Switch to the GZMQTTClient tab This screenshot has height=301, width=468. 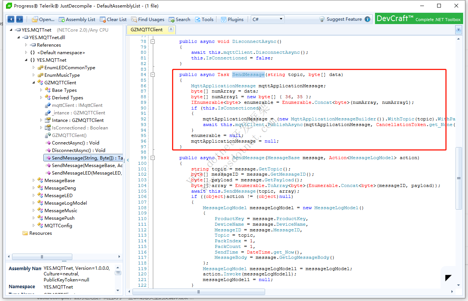click(x=146, y=29)
